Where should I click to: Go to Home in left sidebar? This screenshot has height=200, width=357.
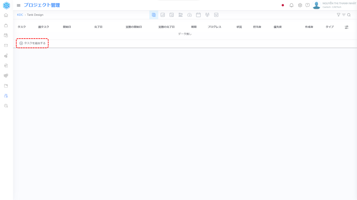pyautogui.click(x=6, y=15)
